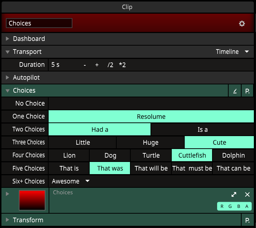Click the Five Choices label
The width and height of the screenshot is (256, 228).
pyautogui.click(x=28, y=168)
